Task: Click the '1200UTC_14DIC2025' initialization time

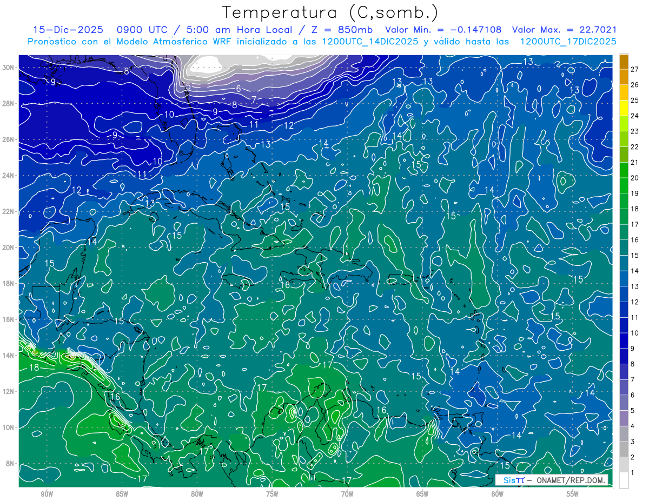Action: pos(369,42)
